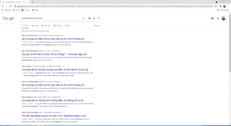Click the Google logo

[8, 18]
